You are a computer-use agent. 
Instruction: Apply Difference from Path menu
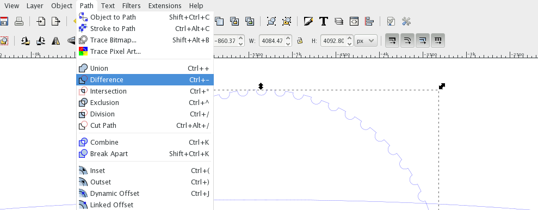tap(145, 79)
